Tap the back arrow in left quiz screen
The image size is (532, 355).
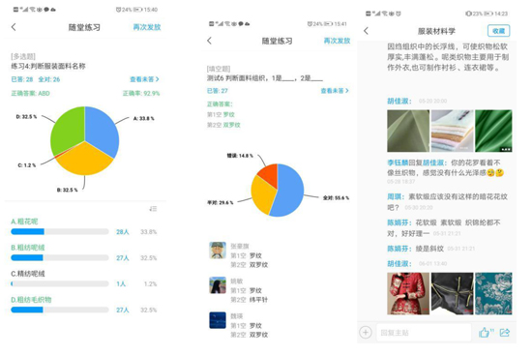(x=14, y=27)
